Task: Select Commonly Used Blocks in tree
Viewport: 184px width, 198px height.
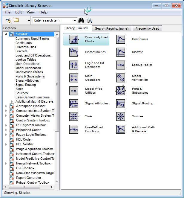Action: coord(32,39)
